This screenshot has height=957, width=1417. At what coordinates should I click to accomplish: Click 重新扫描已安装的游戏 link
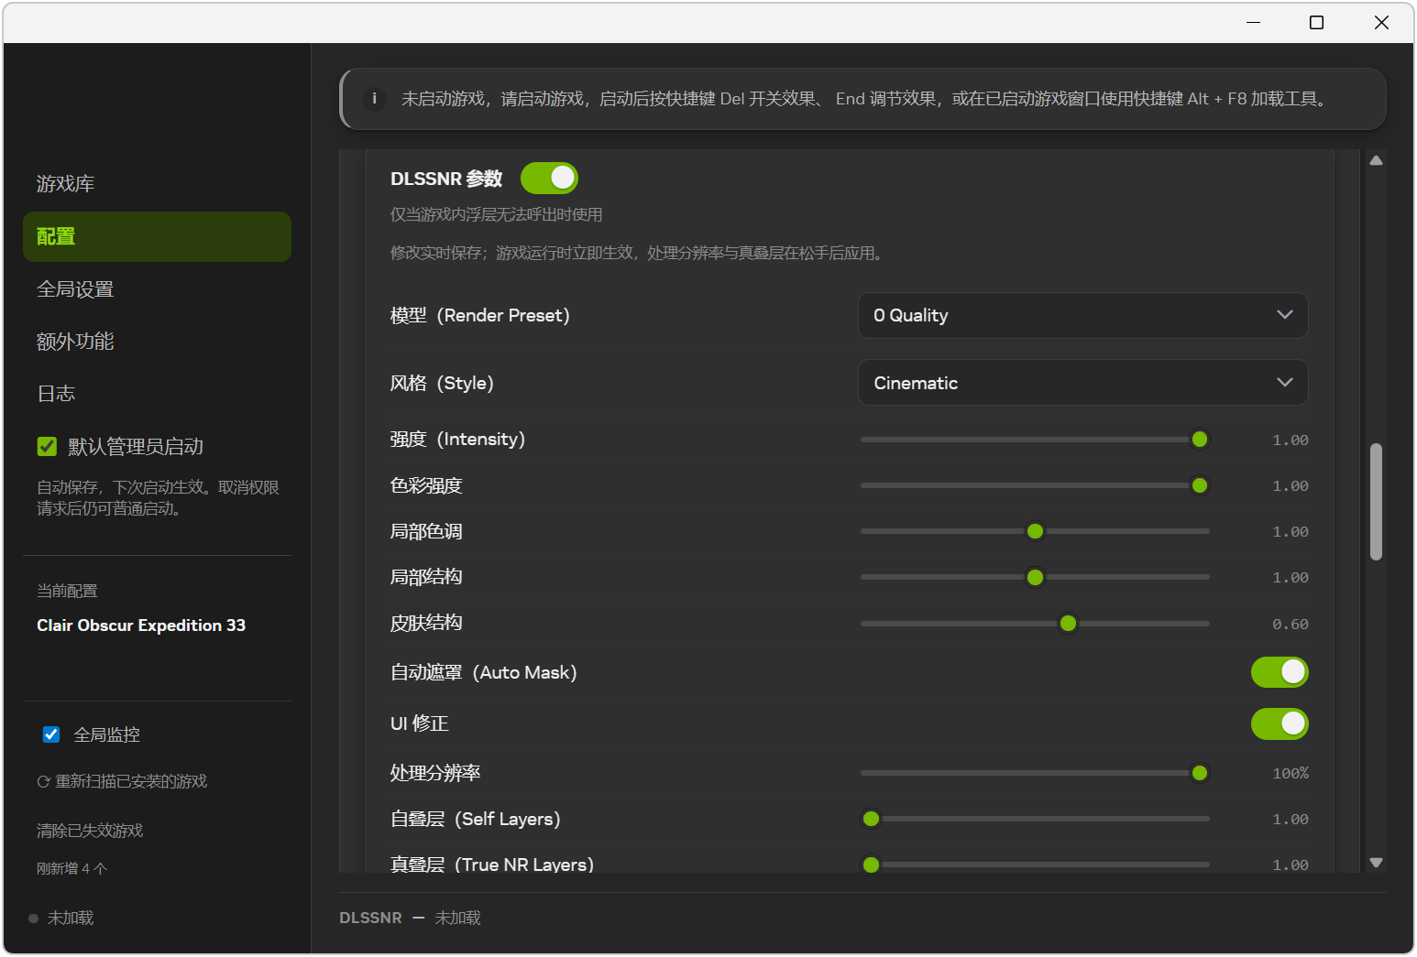pyautogui.click(x=131, y=782)
